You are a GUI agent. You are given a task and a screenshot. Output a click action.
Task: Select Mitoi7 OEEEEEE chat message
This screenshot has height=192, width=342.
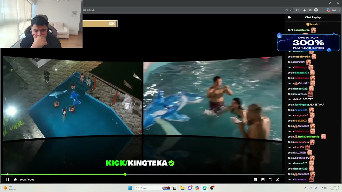click(300, 99)
